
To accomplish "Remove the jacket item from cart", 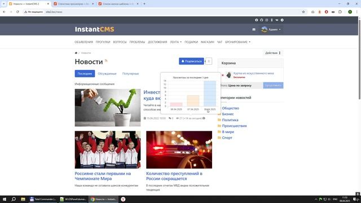I will [223, 75].
